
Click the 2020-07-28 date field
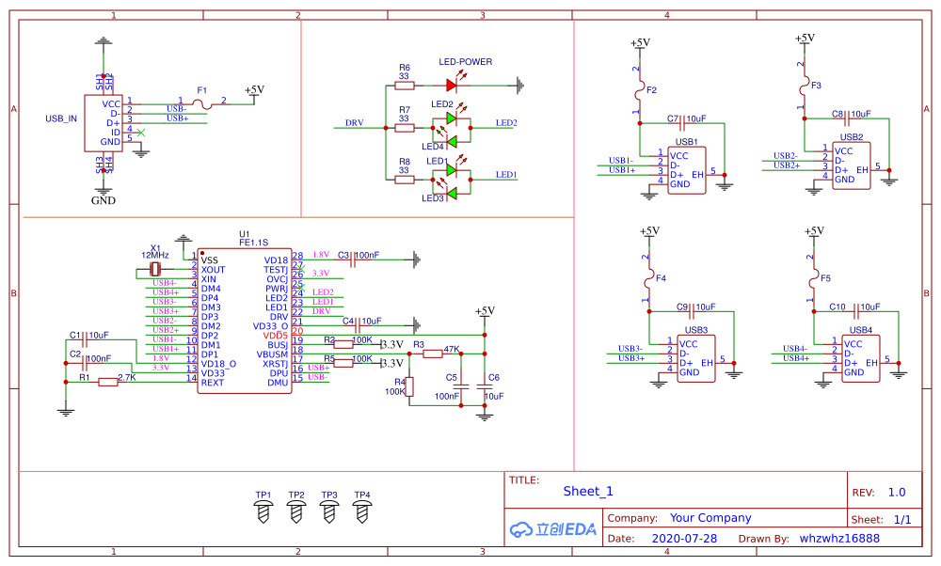684,539
